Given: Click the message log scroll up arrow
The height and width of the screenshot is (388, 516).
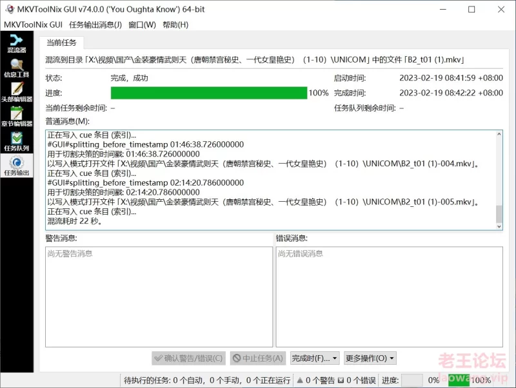Looking at the screenshot, I should click(x=499, y=134).
